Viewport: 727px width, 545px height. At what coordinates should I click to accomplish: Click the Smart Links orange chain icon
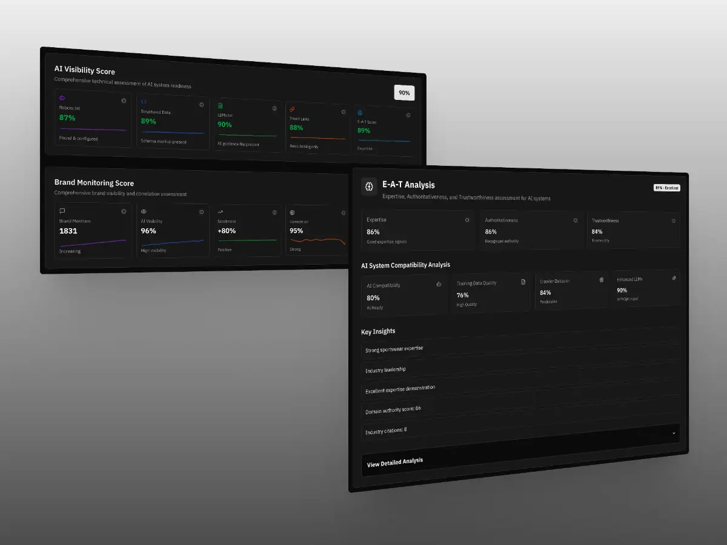[292, 109]
